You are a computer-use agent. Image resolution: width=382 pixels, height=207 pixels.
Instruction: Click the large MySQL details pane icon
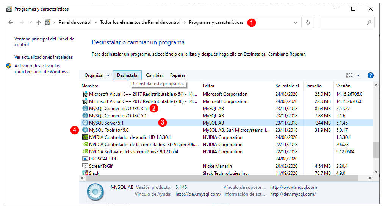pyautogui.click(x=95, y=192)
